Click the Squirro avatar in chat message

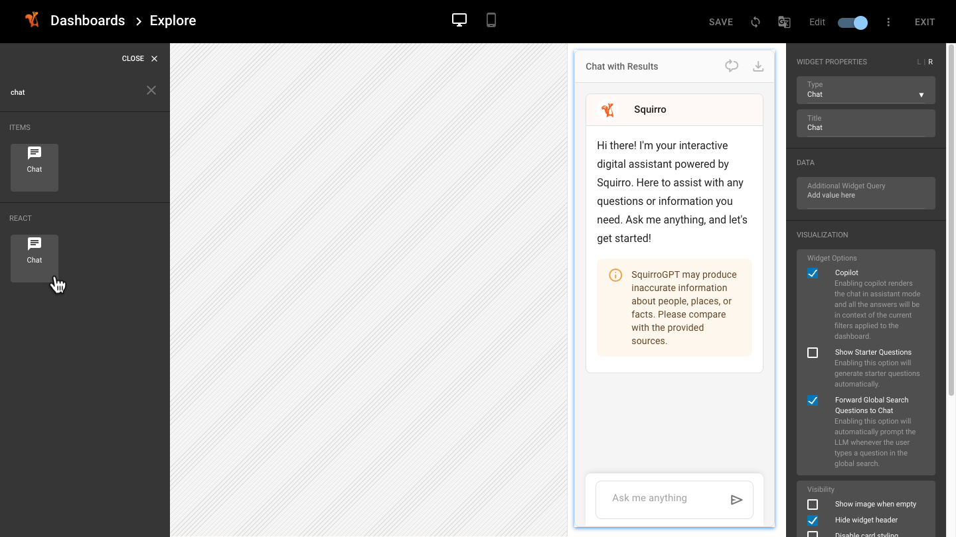[607, 109]
